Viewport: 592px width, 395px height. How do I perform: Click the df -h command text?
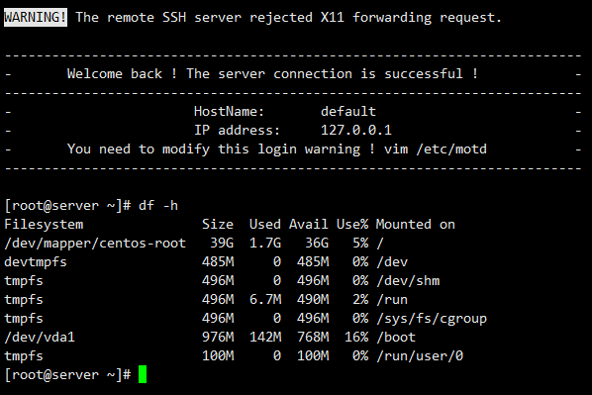[158, 206]
